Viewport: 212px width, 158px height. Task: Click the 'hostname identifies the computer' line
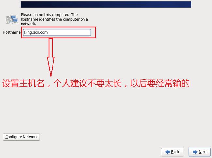coord(54,19)
